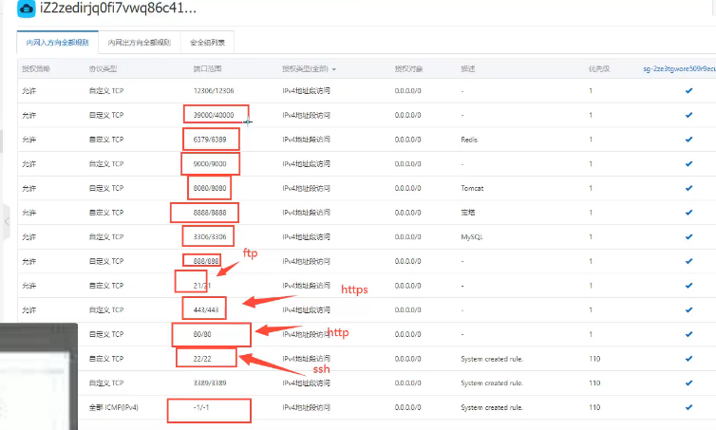716x430 pixels.
Task: Click the checkmark in the 22/22 row
Action: point(688,359)
